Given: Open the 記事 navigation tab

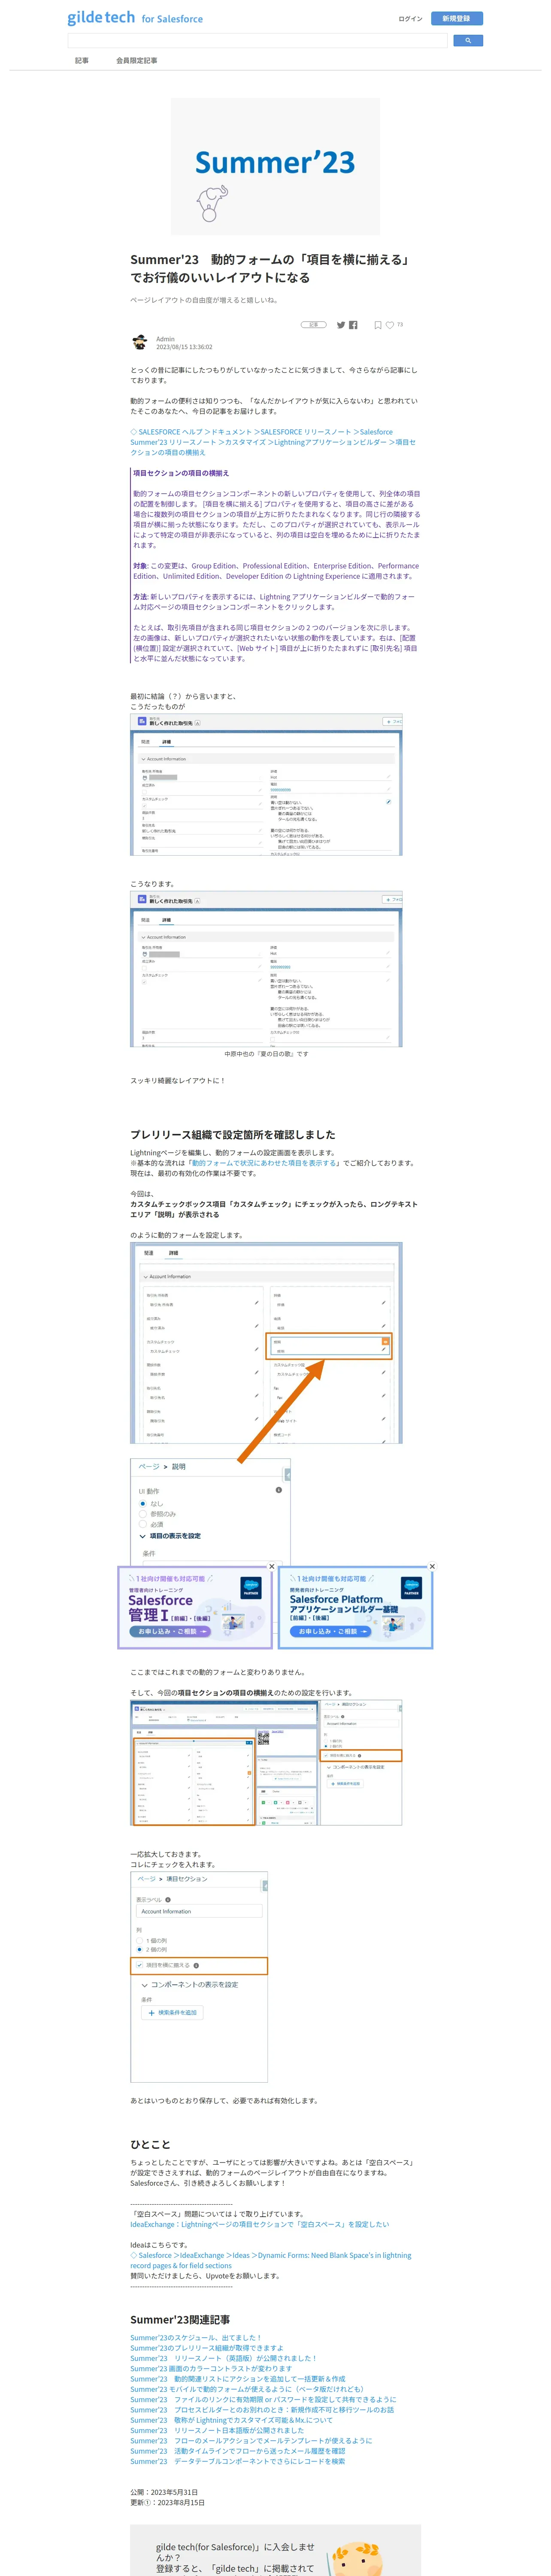Looking at the screenshot, I should tap(82, 61).
